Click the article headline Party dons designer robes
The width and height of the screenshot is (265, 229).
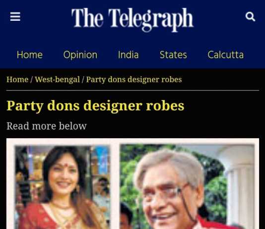tap(95, 106)
